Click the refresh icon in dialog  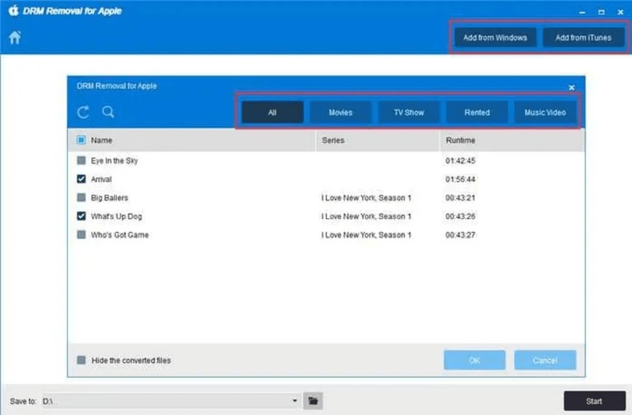(83, 112)
